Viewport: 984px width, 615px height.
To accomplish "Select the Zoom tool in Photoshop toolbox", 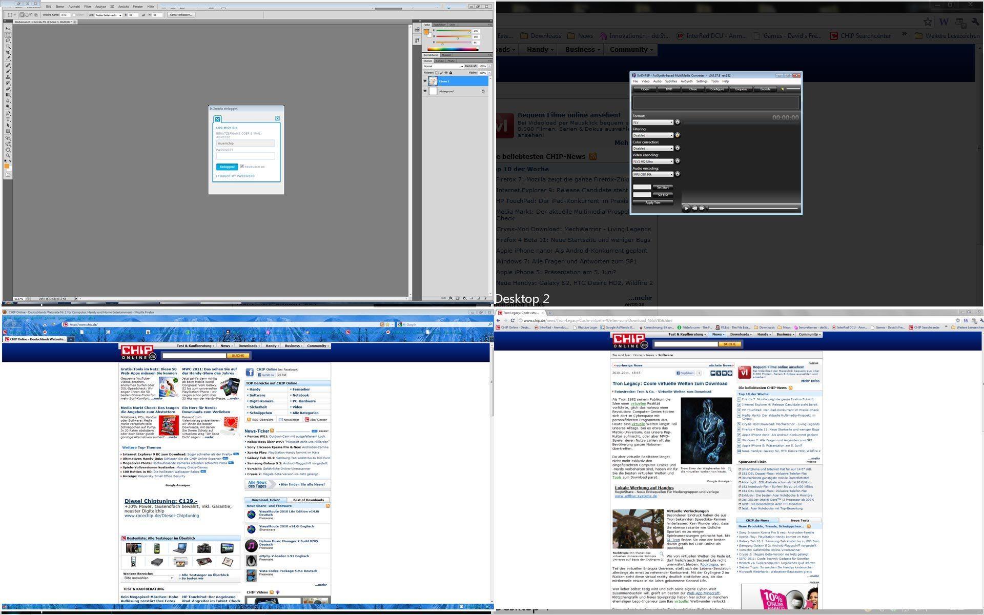I will pos(7,155).
